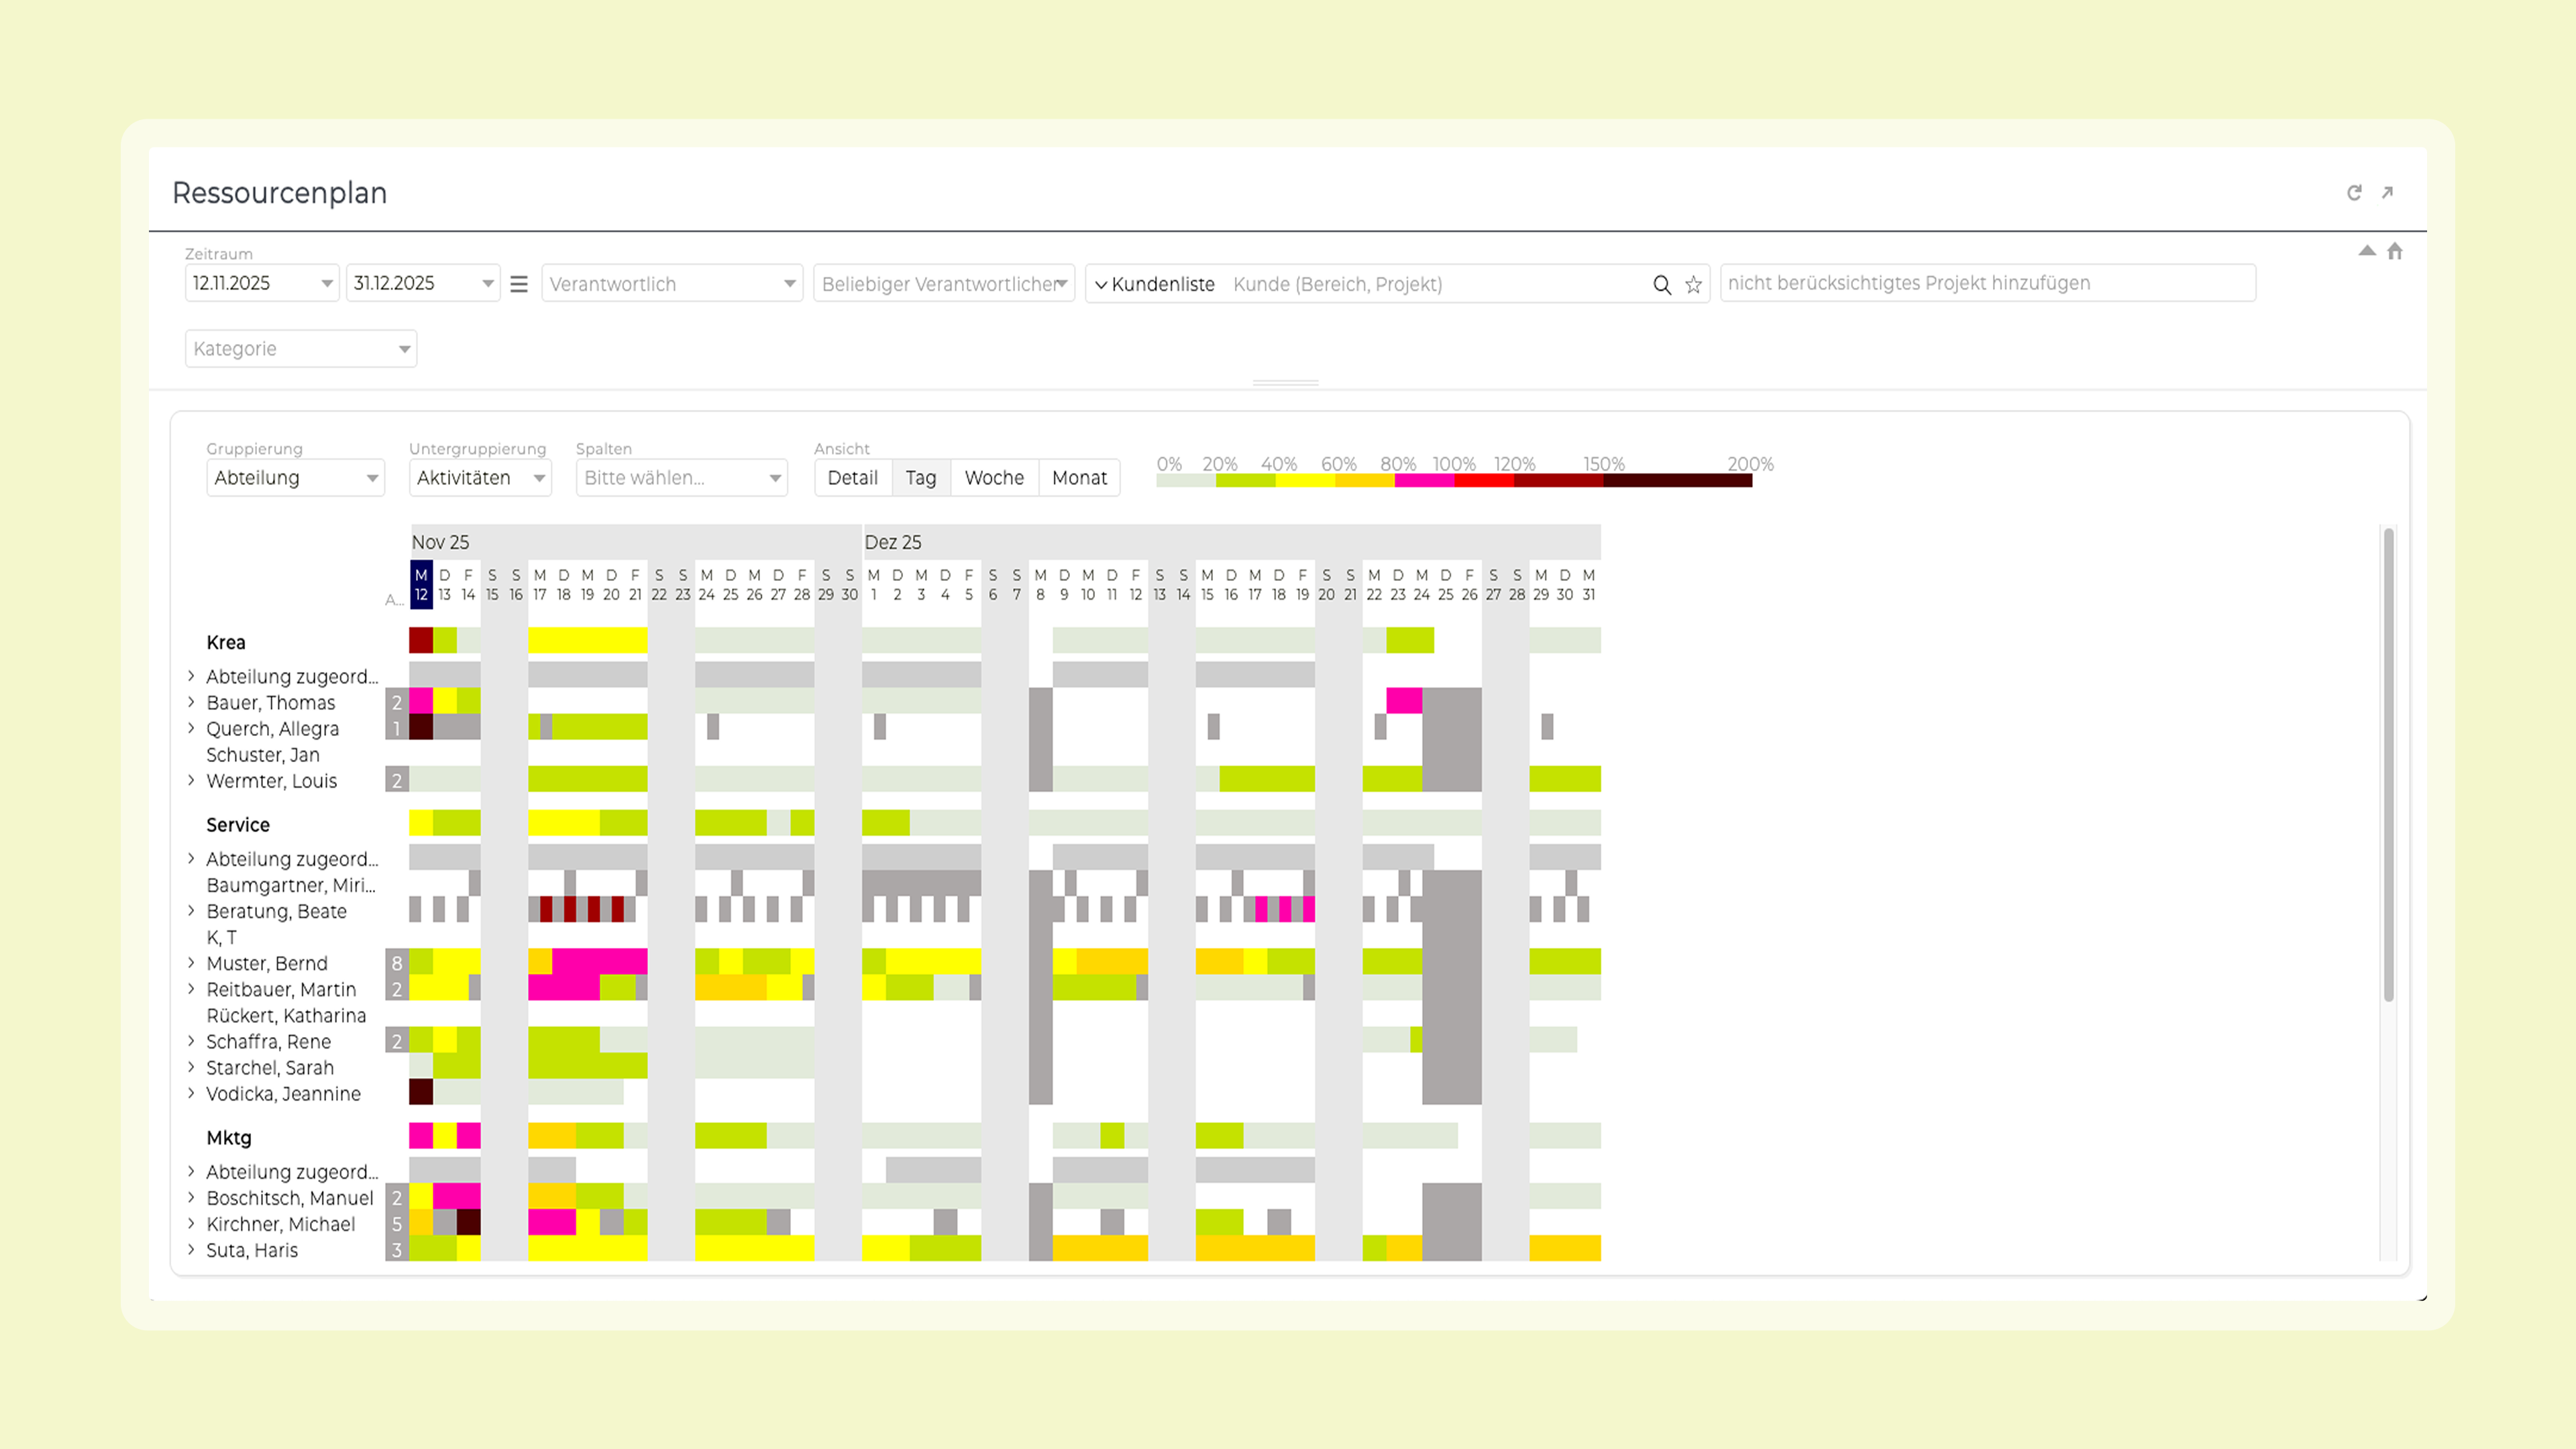Click badge 8 next to Muster, Bernd
This screenshot has height=1449, width=2576.
pyautogui.click(x=397, y=963)
